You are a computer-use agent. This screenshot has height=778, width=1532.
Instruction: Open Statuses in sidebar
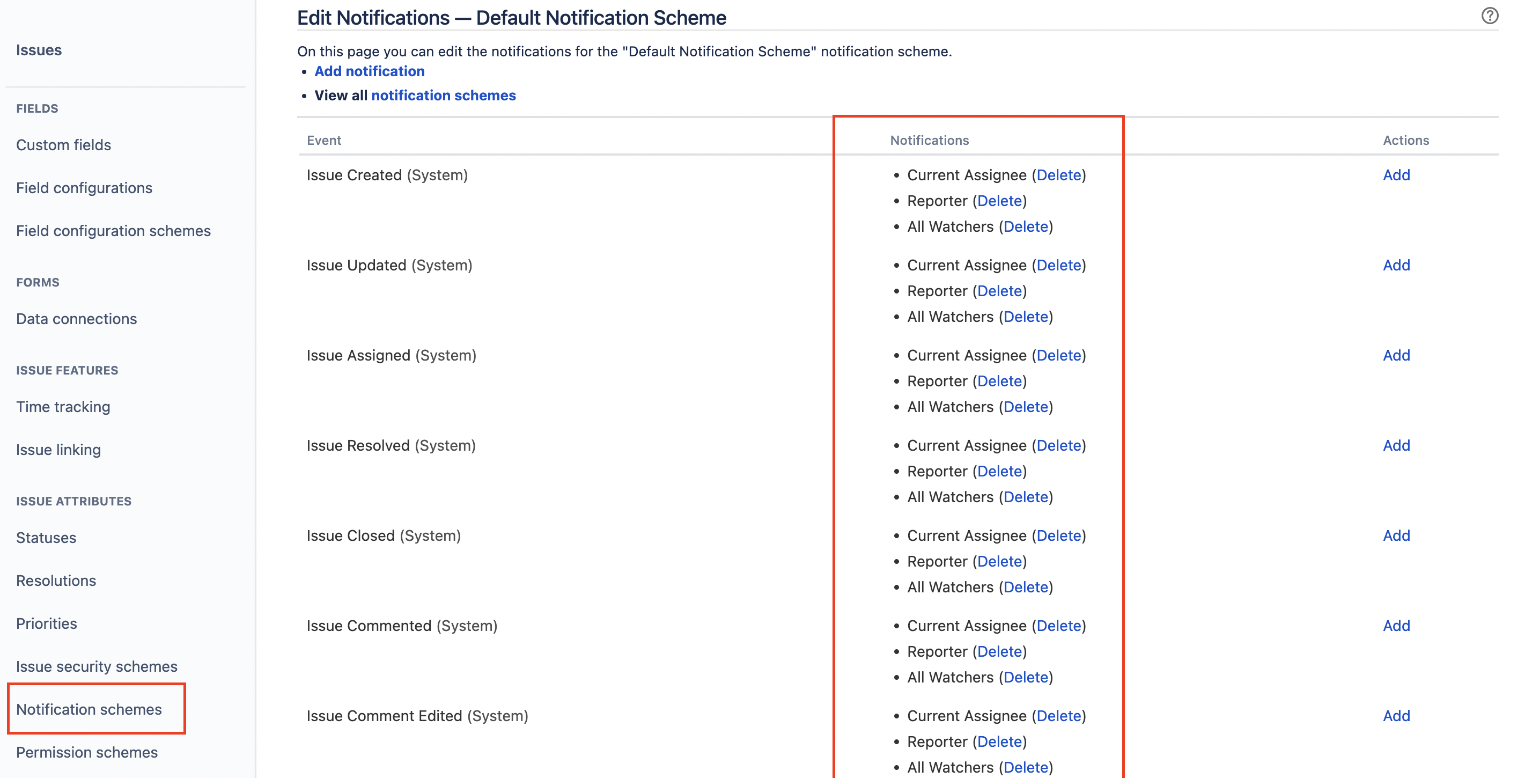(46, 538)
